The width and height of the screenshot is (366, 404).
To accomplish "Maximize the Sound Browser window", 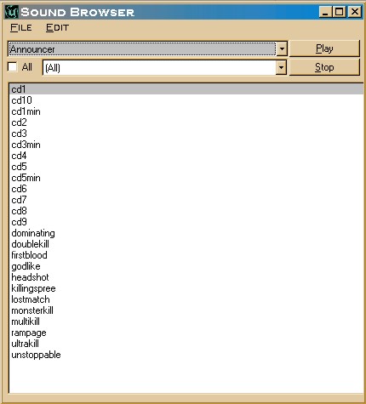I will [340, 12].
